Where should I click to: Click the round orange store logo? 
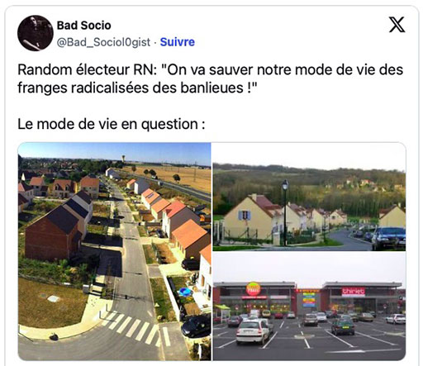coord(254,288)
